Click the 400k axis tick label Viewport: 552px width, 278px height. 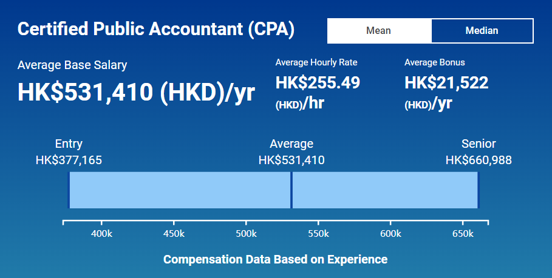[101, 234]
